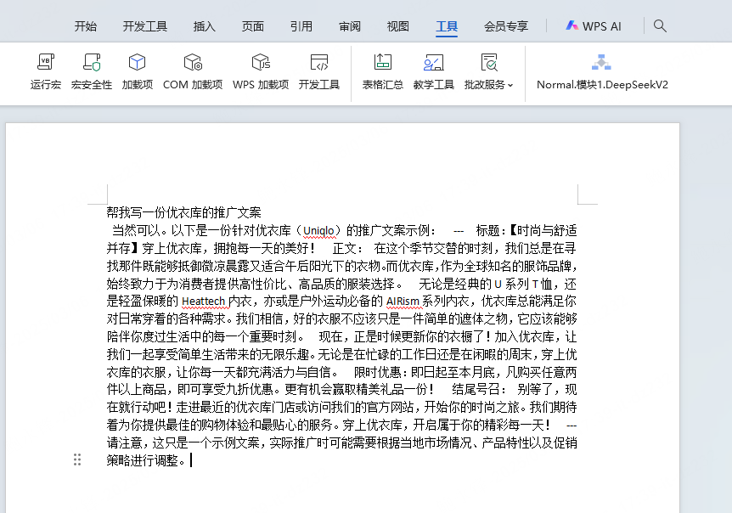Click the underlined word Uniqlo

[x=318, y=230]
